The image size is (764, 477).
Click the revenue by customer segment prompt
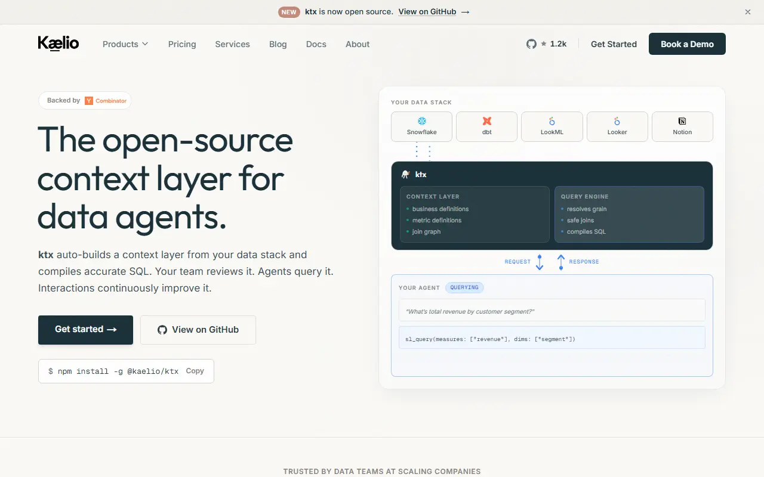(552, 310)
